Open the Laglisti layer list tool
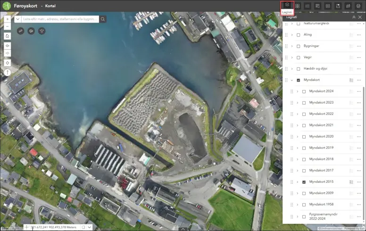Screen dimensions: 366x231 pyautogui.click(x=287, y=6)
